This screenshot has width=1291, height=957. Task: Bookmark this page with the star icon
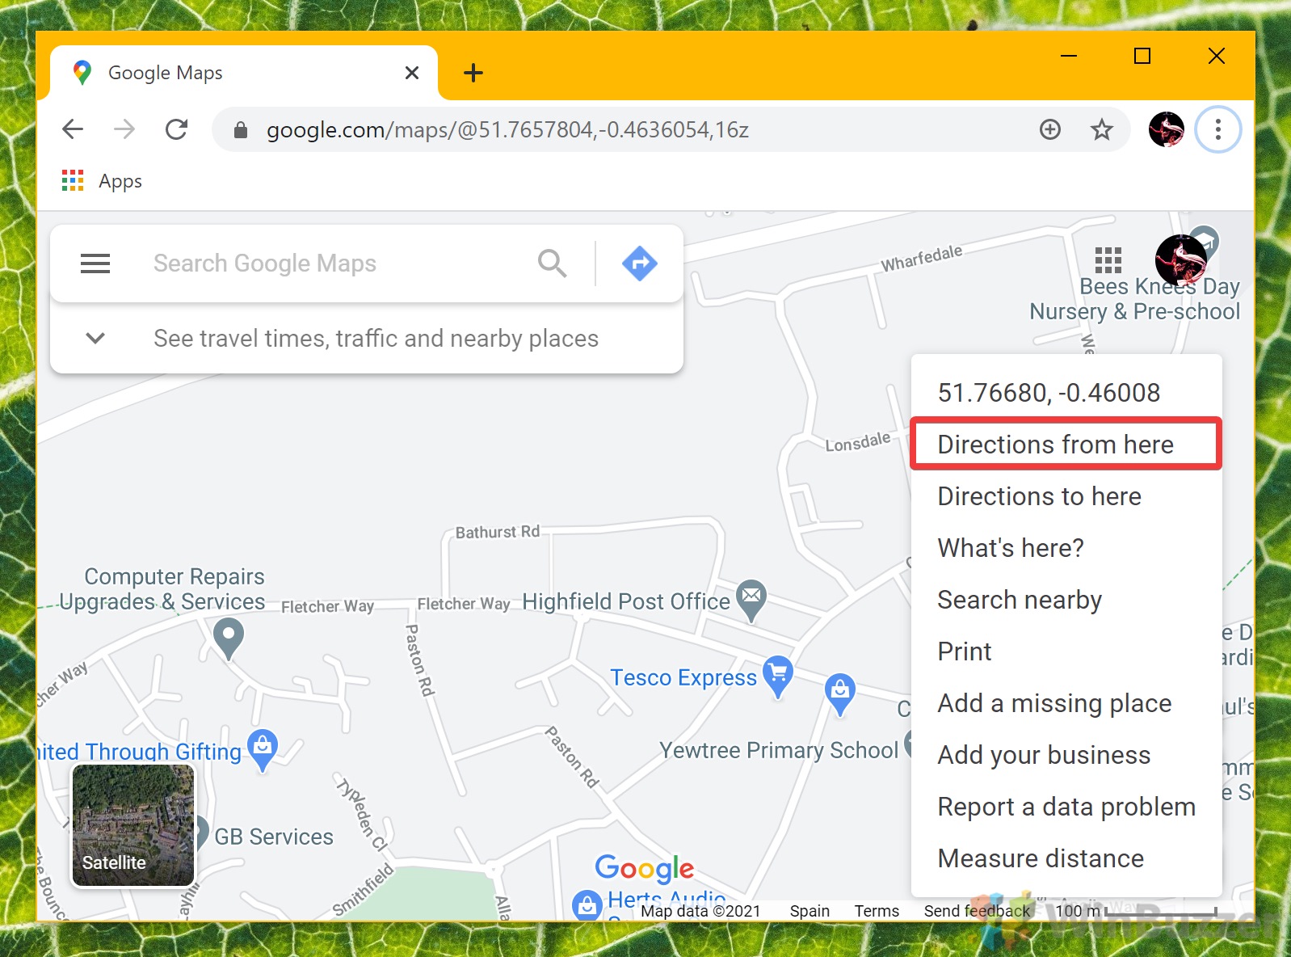pos(1102,129)
